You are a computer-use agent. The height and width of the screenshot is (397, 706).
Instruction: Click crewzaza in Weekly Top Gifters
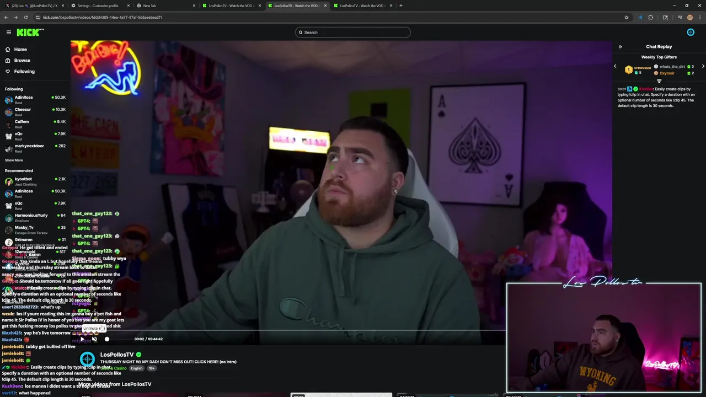[x=643, y=68]
